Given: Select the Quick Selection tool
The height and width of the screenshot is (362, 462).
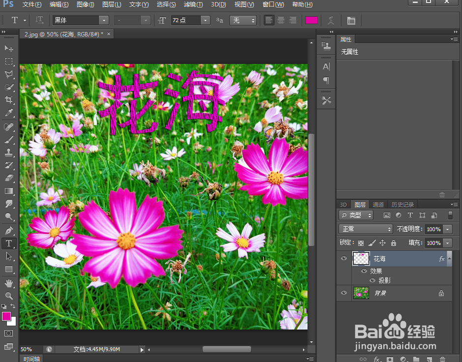Looking at the screenshot, I should pyautogui.click(x=9, y=87).
